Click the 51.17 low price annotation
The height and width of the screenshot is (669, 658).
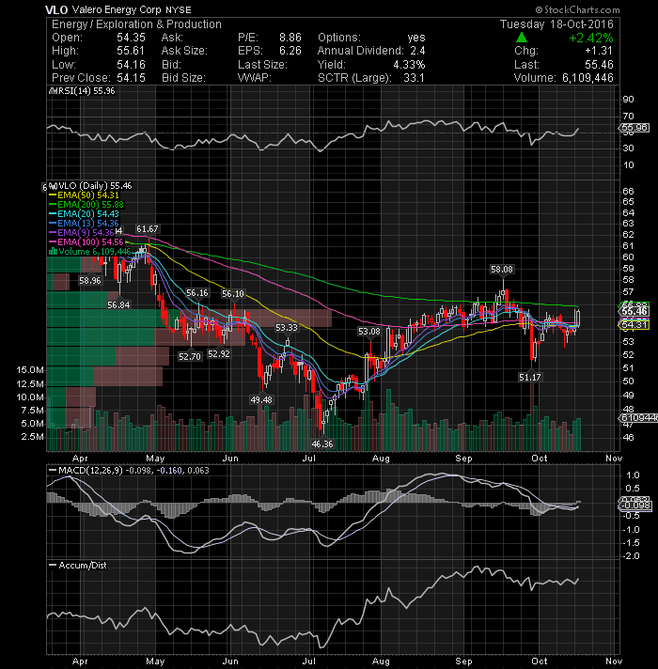tap(530, 377)
